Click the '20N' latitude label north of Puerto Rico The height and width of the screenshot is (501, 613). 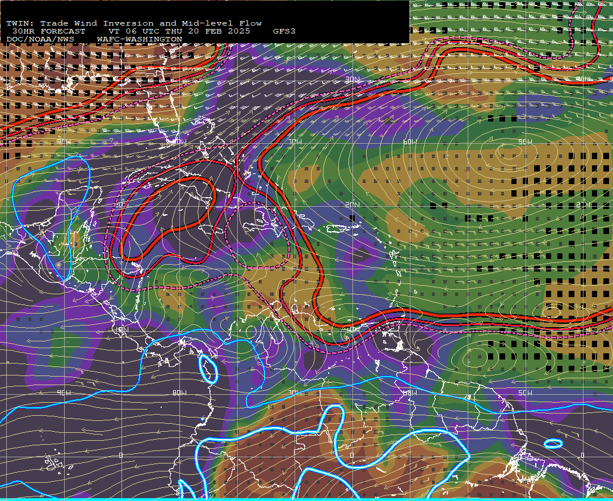tap(352, 205)
